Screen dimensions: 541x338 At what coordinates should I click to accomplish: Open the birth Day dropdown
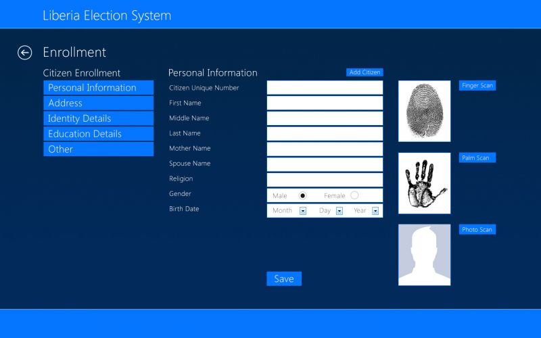pyautogui.click(x=339, y=211)
